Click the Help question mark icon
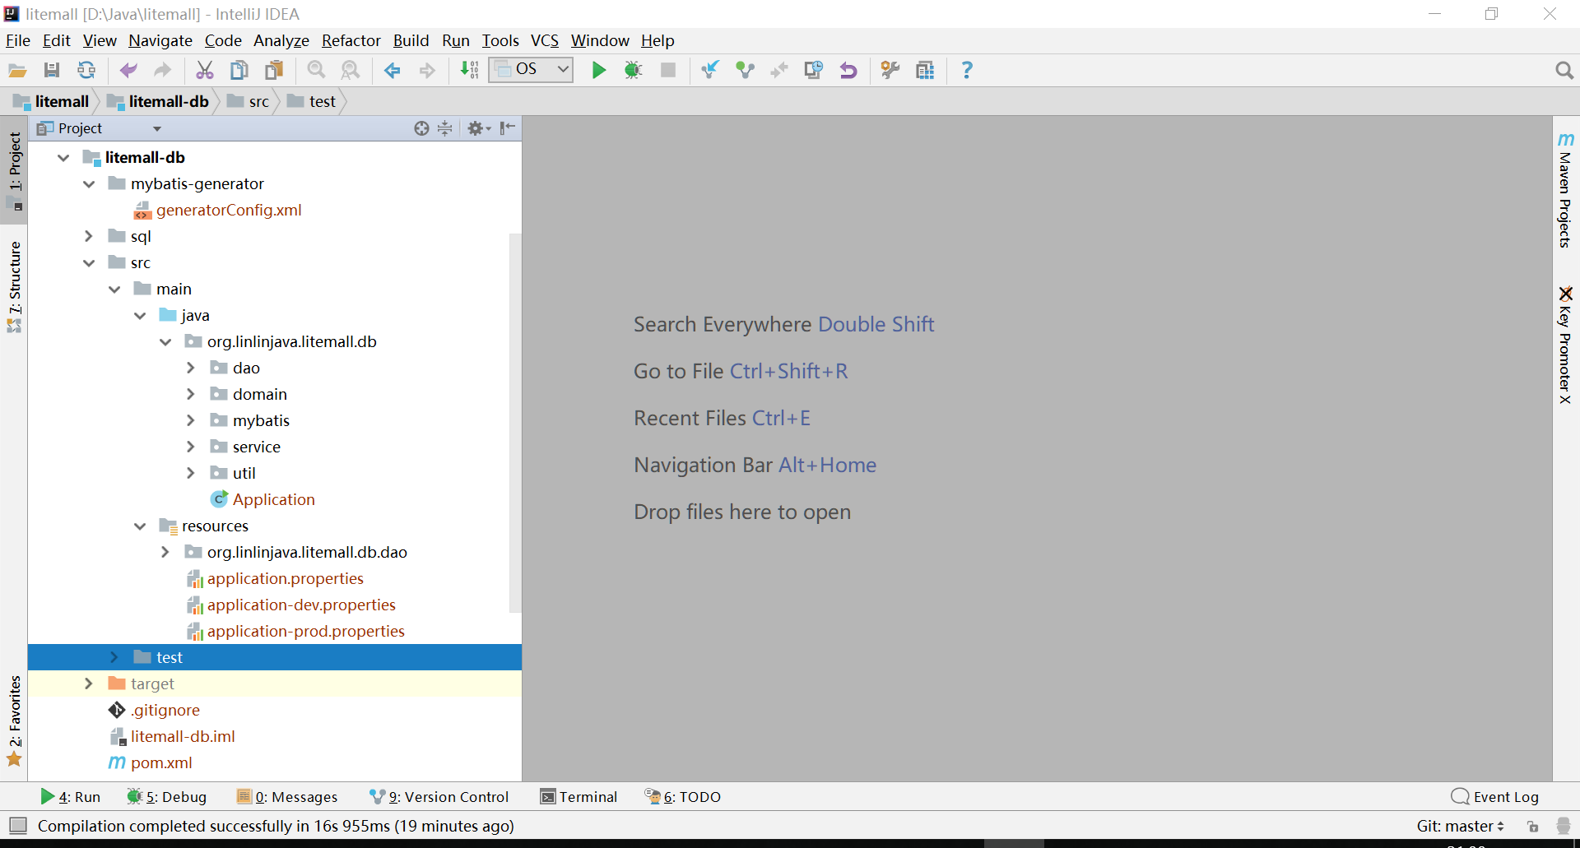1580x848 pixels. (x=967, y=71)
